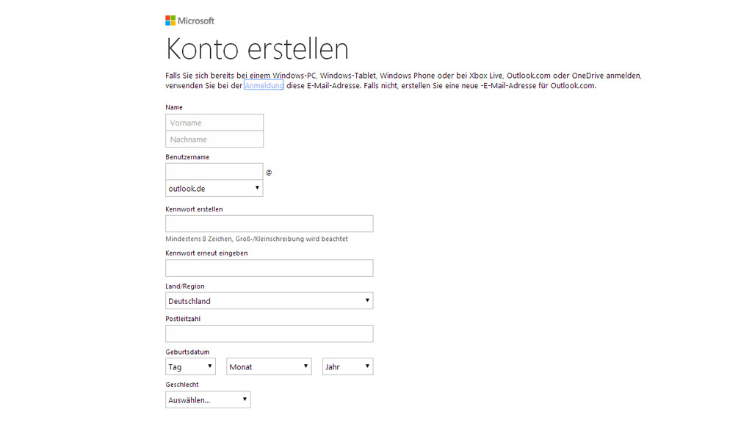Viewport: 752px width, 423px height.
Task: Click into the Nachname field
Action: (x=214, y=139)
